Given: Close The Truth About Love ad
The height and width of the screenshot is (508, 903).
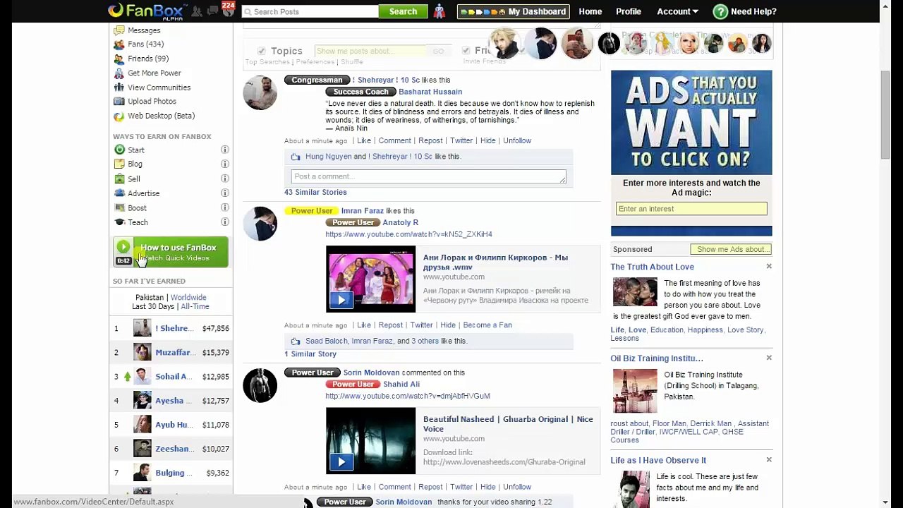Looking at the screenshot, I should [769, 266].
